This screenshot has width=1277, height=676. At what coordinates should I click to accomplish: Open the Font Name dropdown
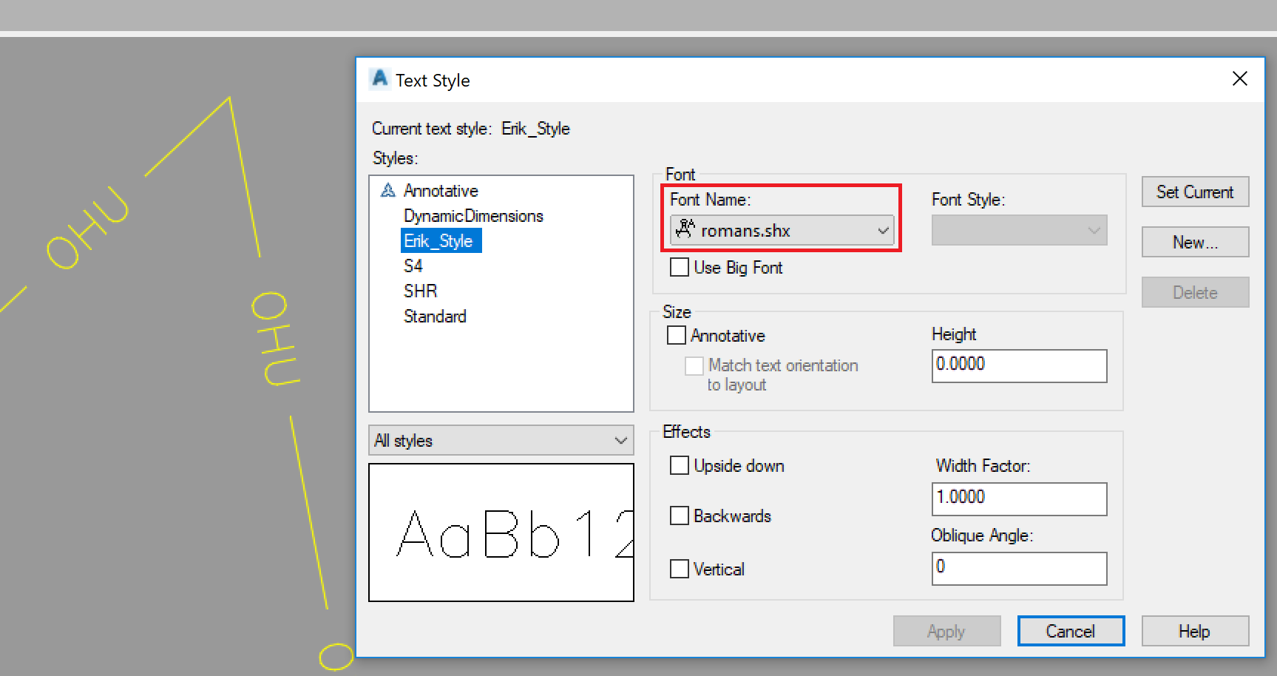(x=882, y=230)
